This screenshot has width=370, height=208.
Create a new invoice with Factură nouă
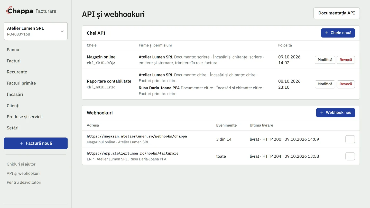[x=36, y=143]
